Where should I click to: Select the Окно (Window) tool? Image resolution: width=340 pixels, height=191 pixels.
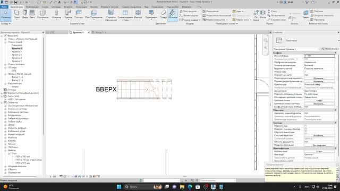pos(32,14)
